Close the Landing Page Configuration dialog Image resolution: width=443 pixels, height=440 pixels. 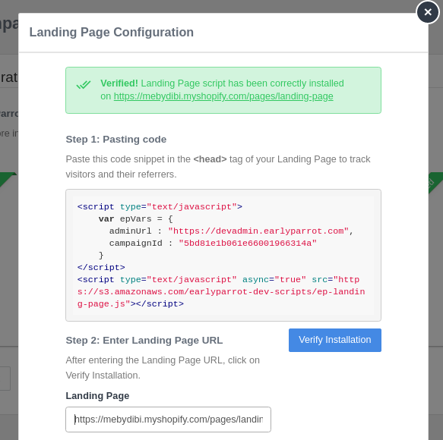point(428,12)
